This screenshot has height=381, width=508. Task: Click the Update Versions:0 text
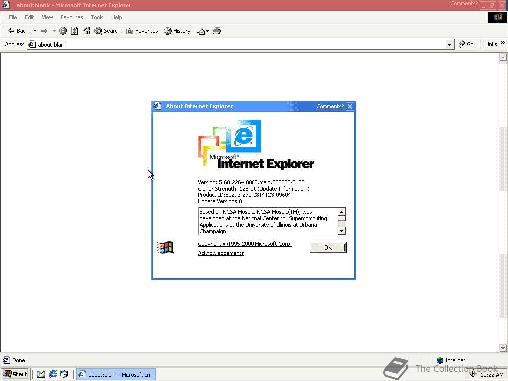(220, 201)
